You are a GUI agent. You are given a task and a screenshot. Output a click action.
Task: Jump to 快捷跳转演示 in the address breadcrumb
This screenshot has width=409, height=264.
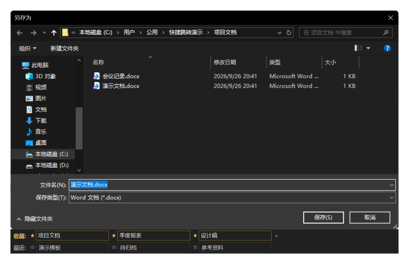pyautogui.click(x=186, y=32)
